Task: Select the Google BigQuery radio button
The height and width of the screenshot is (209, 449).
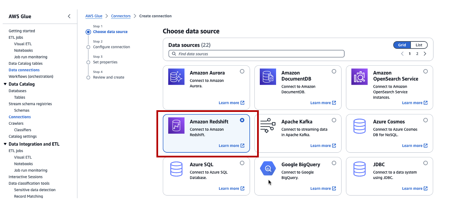Action: 334,163
